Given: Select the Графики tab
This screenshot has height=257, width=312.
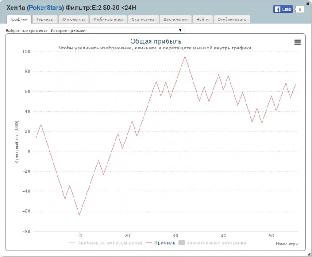Looking at the screenshot, I should coord(19,20).
